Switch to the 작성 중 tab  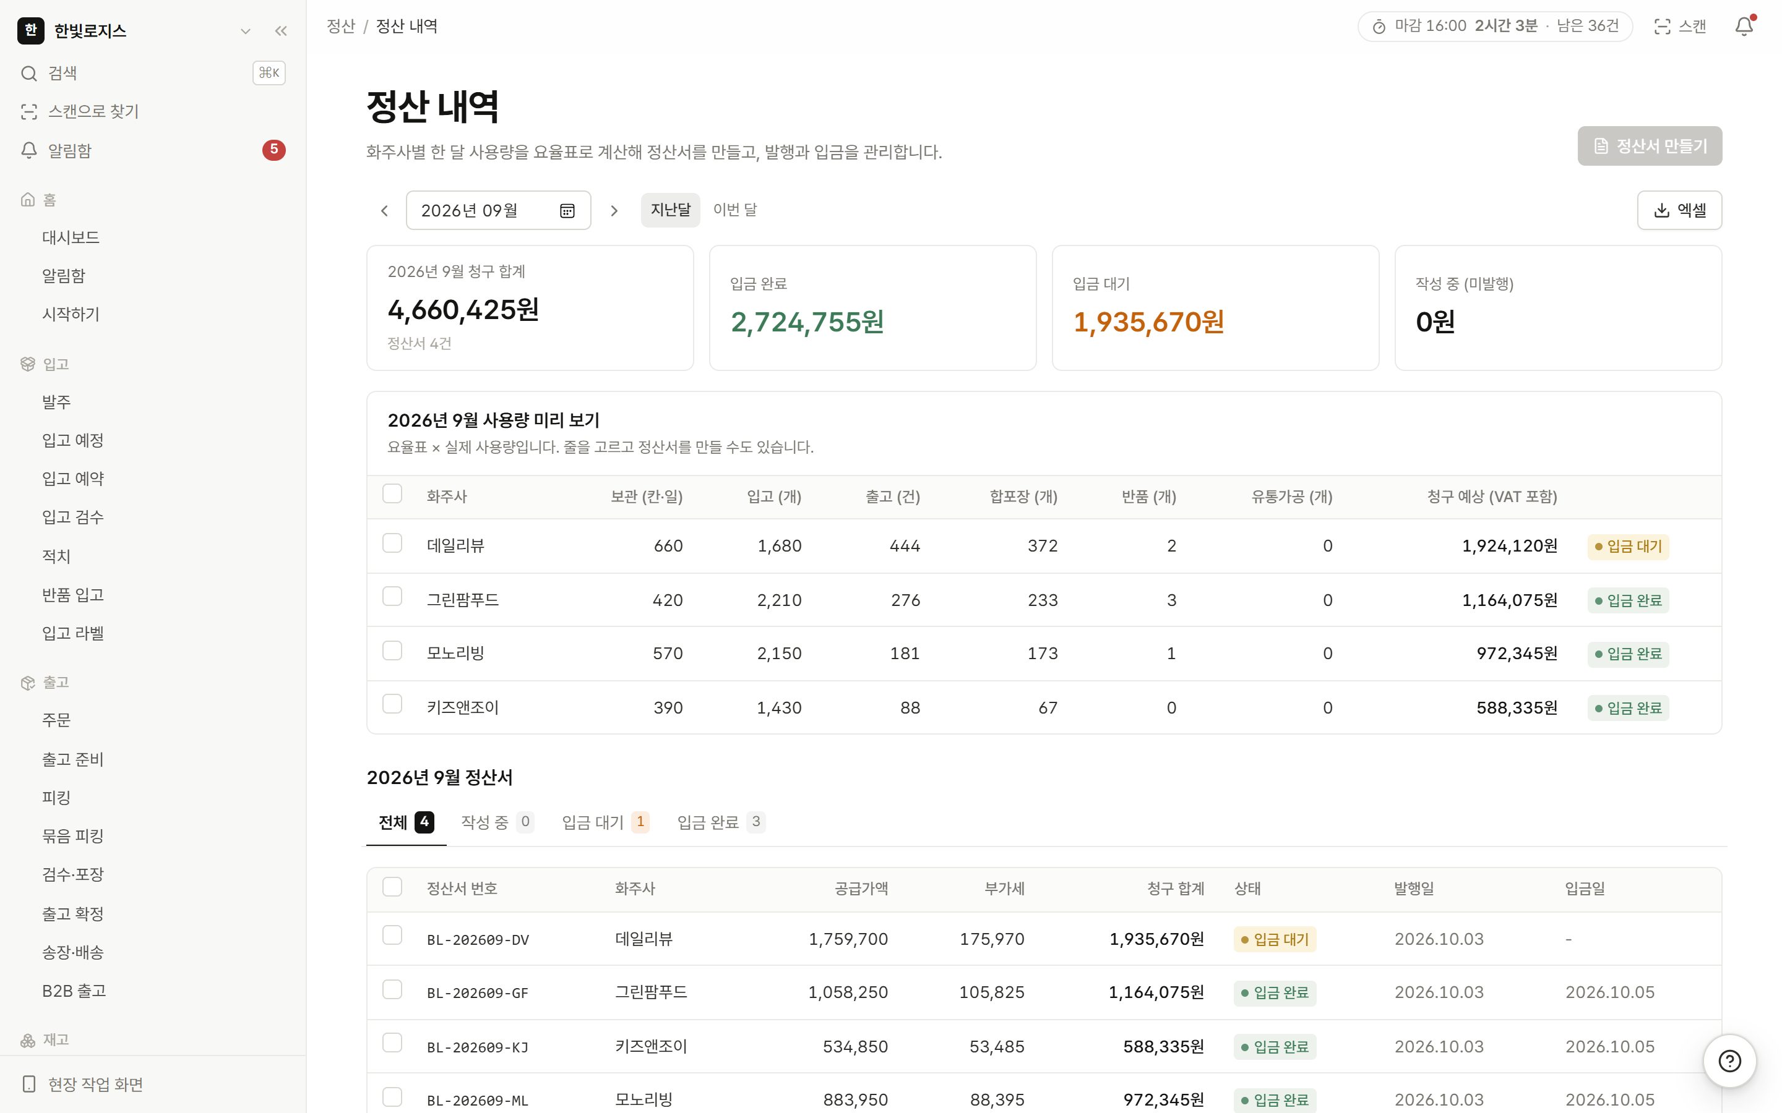coord(497,822)
